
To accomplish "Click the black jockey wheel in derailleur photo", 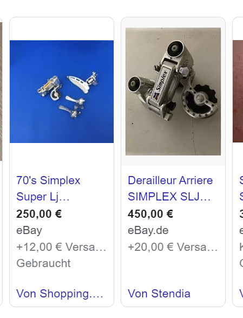I will click(201, 99).
